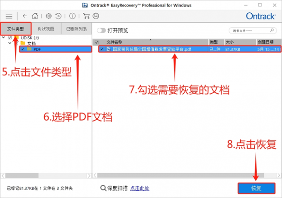
Task: Switch to the 树状视图 tab
Action: pyautogui.click(x=46, y=29)
